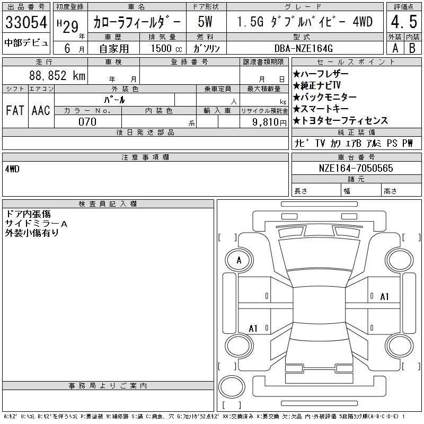Image resolution: width=424 pixels, height=424 pixels.
Task: Click the car name カローラフィールダー
Action: [x=137, y=22]
